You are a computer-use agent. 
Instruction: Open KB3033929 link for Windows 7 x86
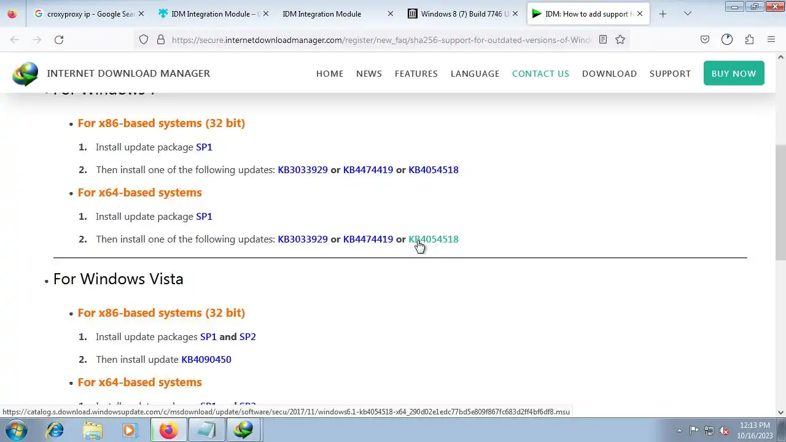coord(303,169)
